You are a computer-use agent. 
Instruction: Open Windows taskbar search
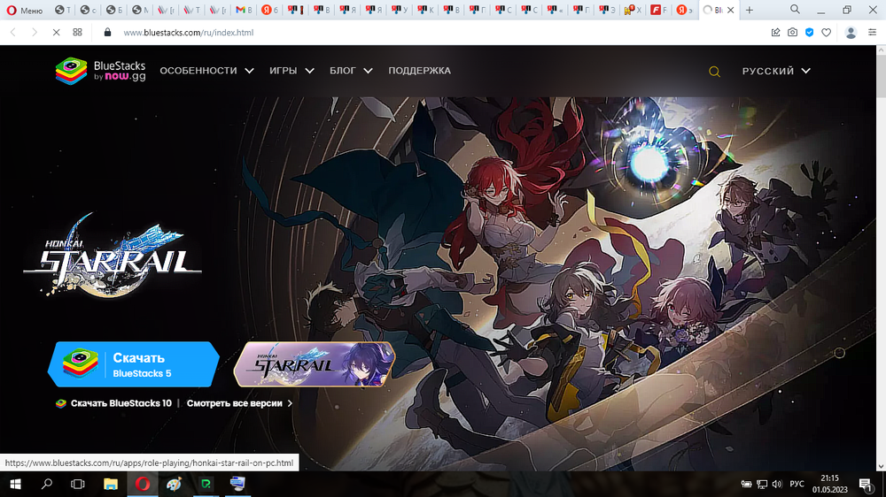click(x=47, y=484)
